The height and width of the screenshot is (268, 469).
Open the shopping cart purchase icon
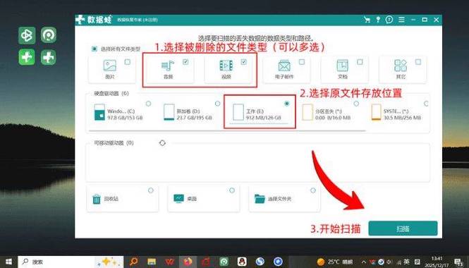(x=367, y=20)
